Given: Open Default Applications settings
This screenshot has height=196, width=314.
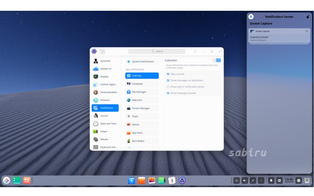Looking at the screenshot, I should point(105,84).
